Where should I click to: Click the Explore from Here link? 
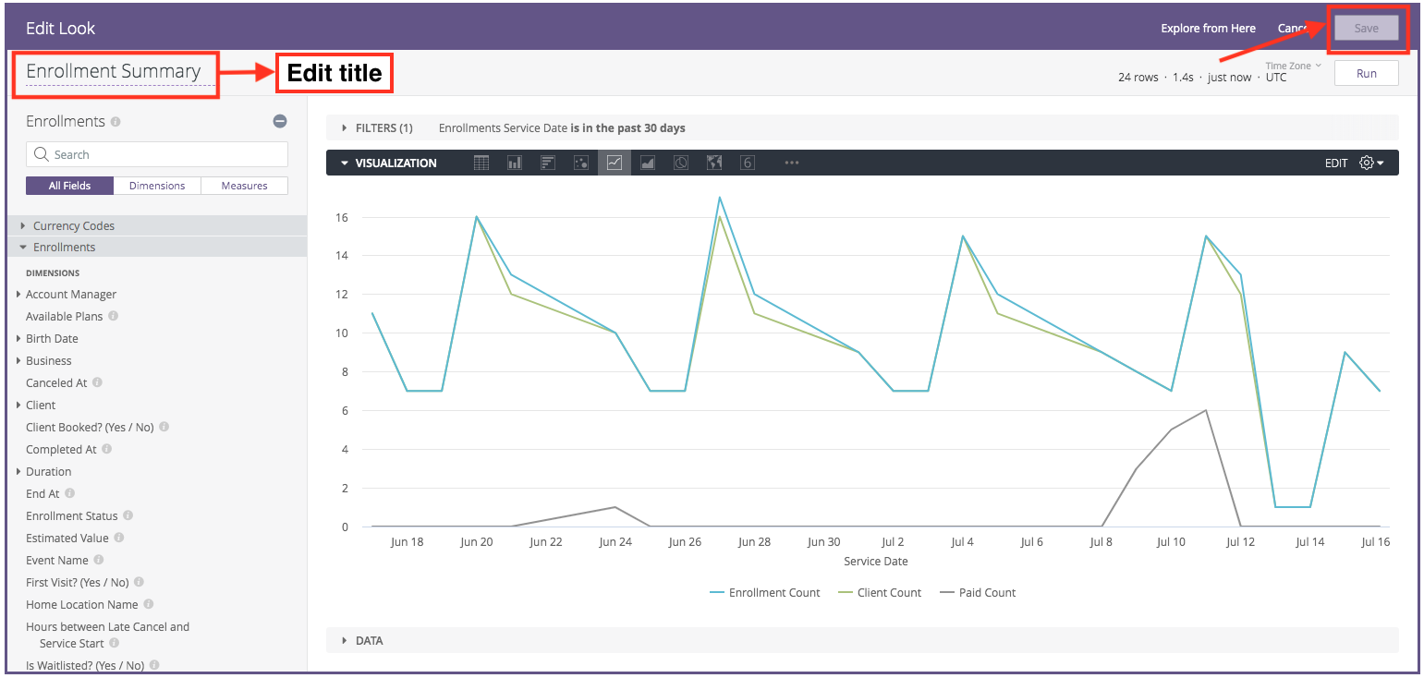click(1208, 29)
